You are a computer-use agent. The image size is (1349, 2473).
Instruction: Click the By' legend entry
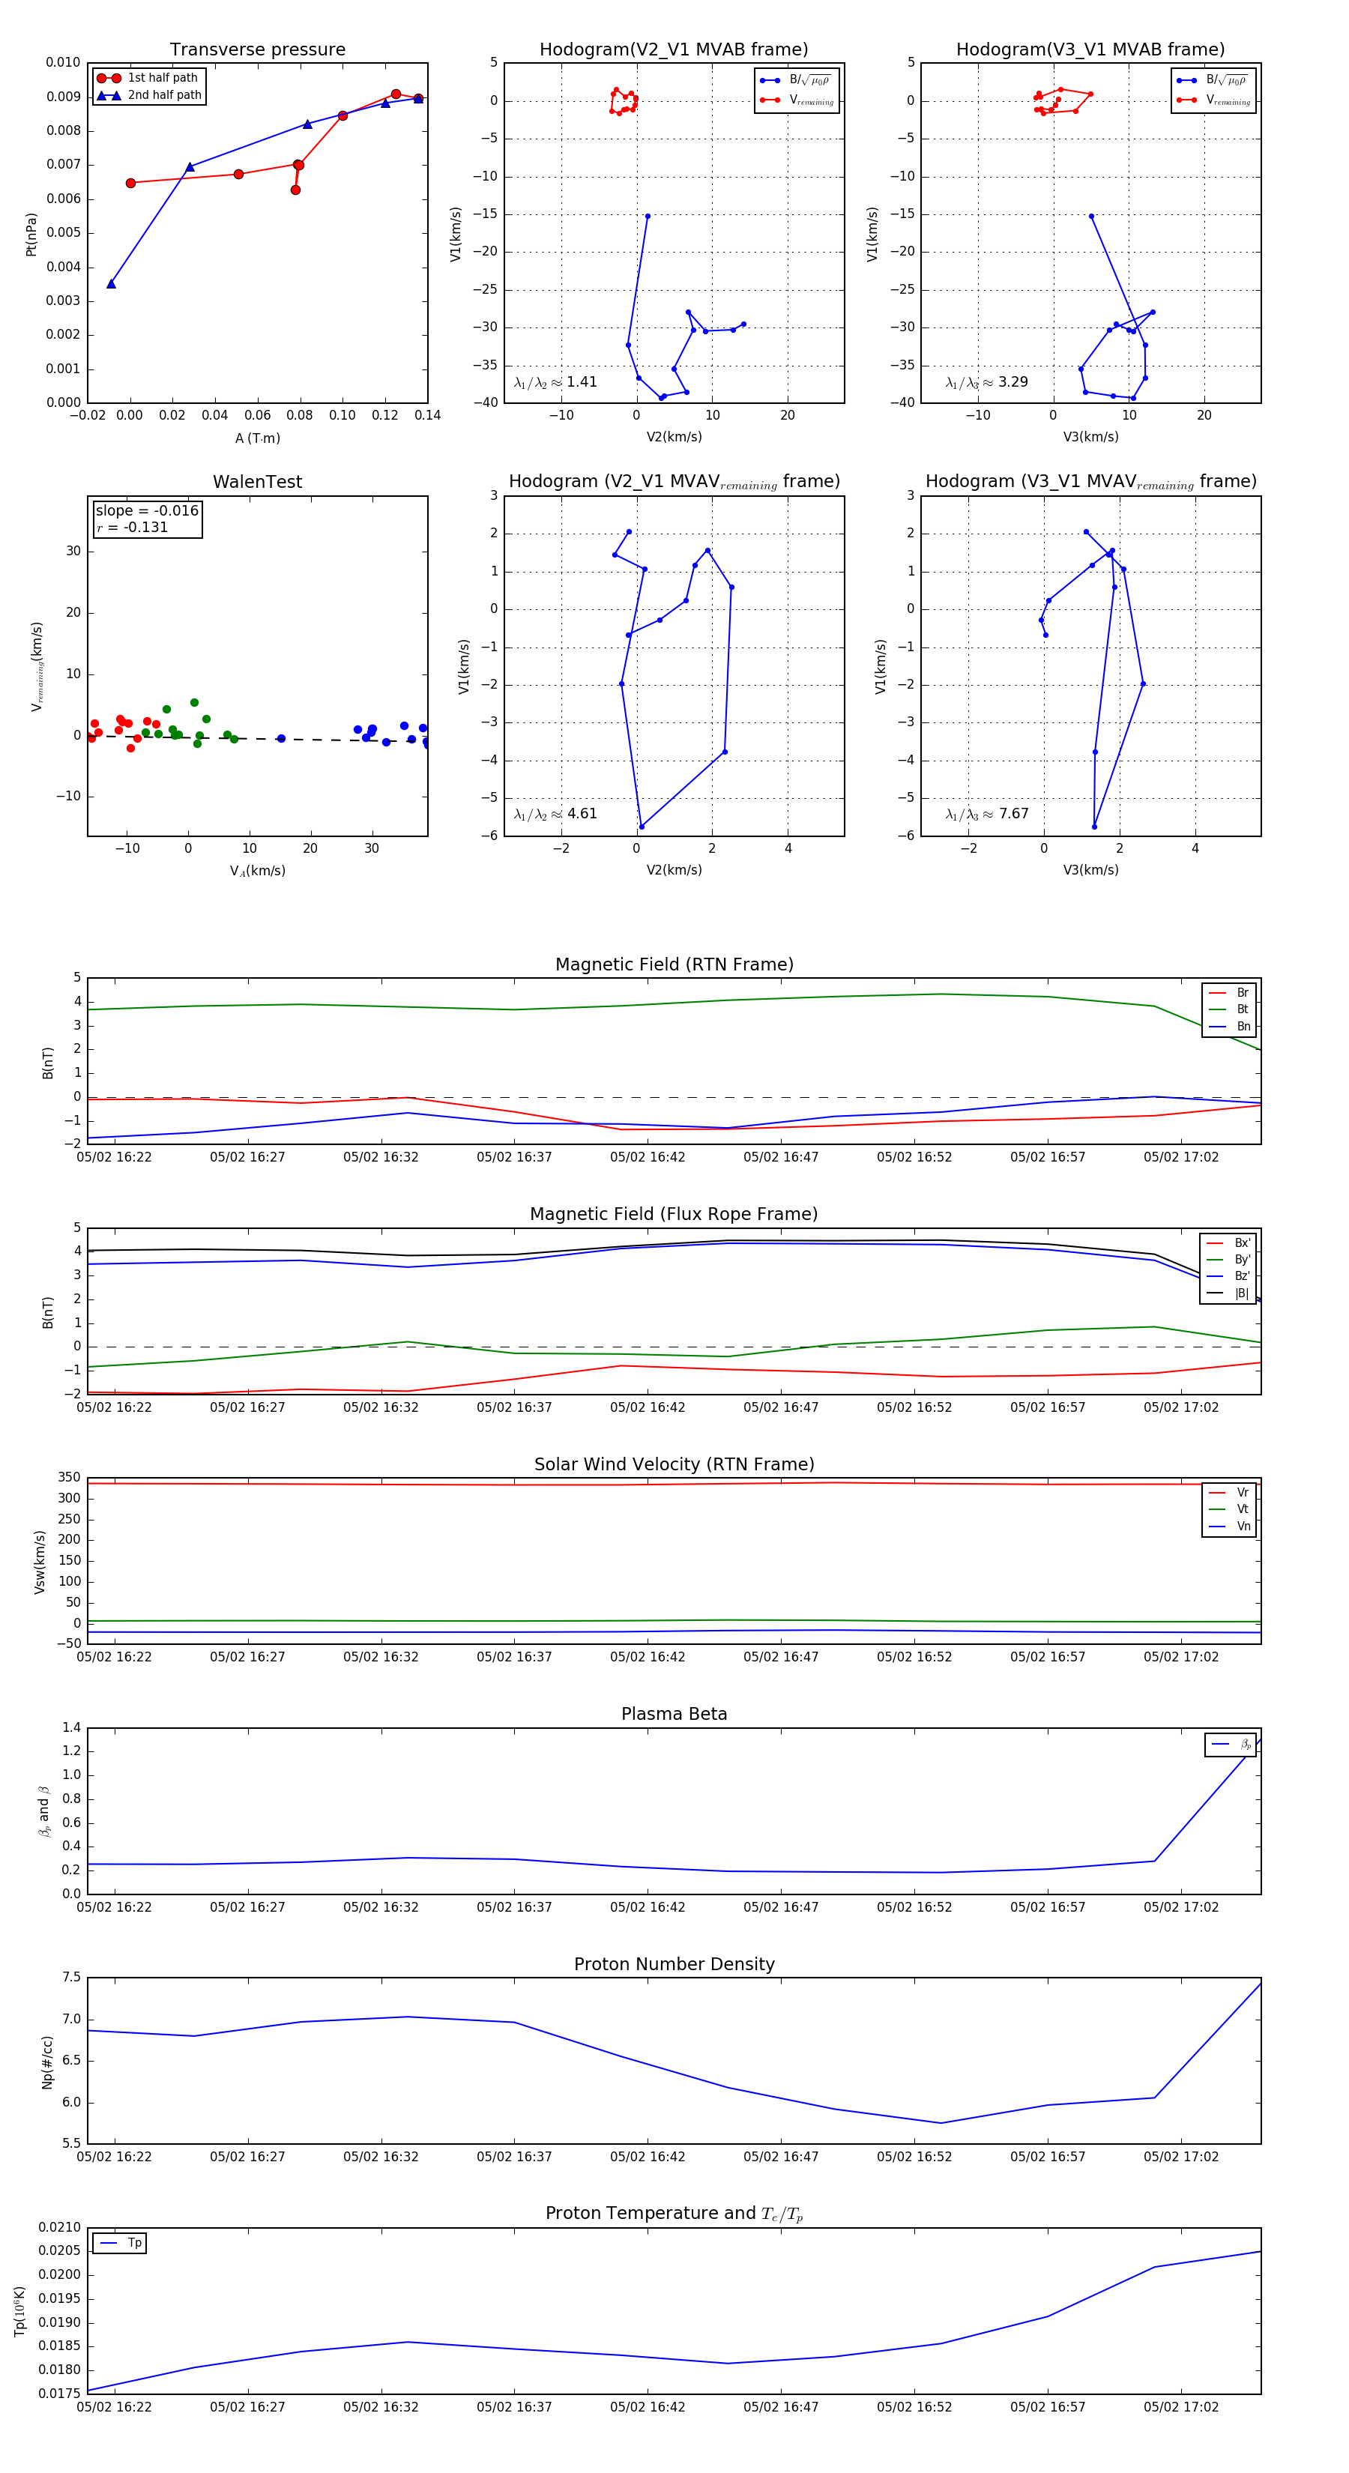coord(1229,1260)
